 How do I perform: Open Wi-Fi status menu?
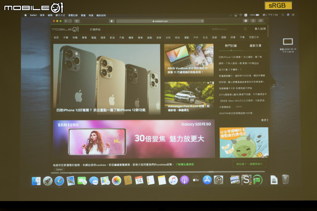coord(240,15)
